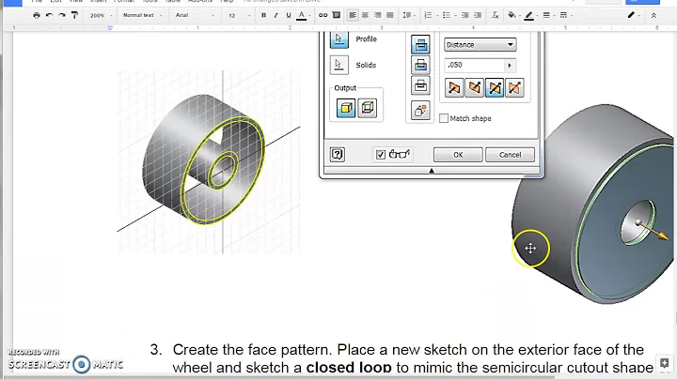Undo the last action

tap(49, 15)
